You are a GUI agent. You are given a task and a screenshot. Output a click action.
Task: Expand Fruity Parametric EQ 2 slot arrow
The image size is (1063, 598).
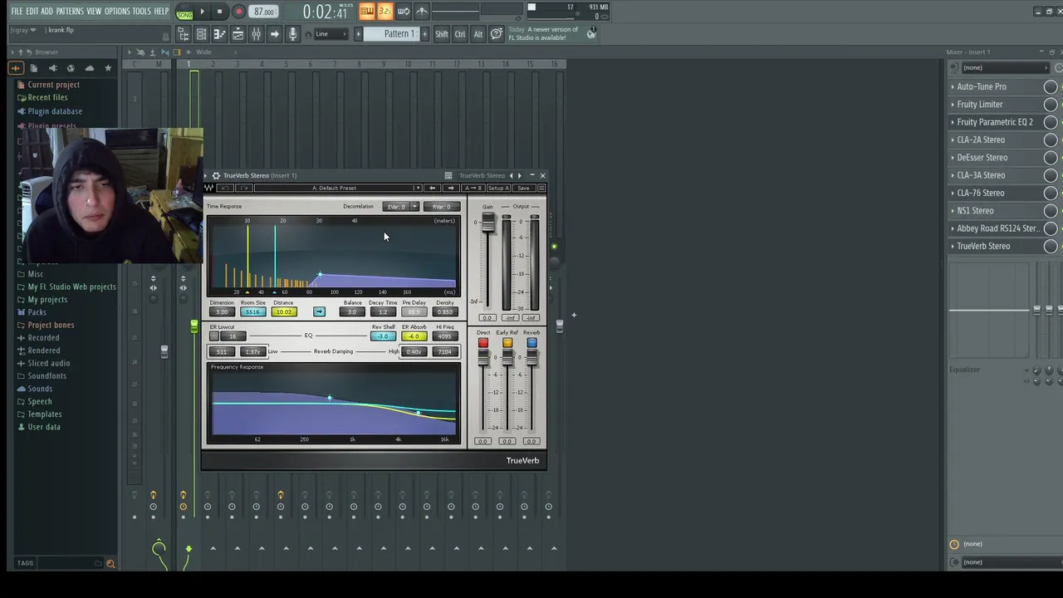coord(953,122)
